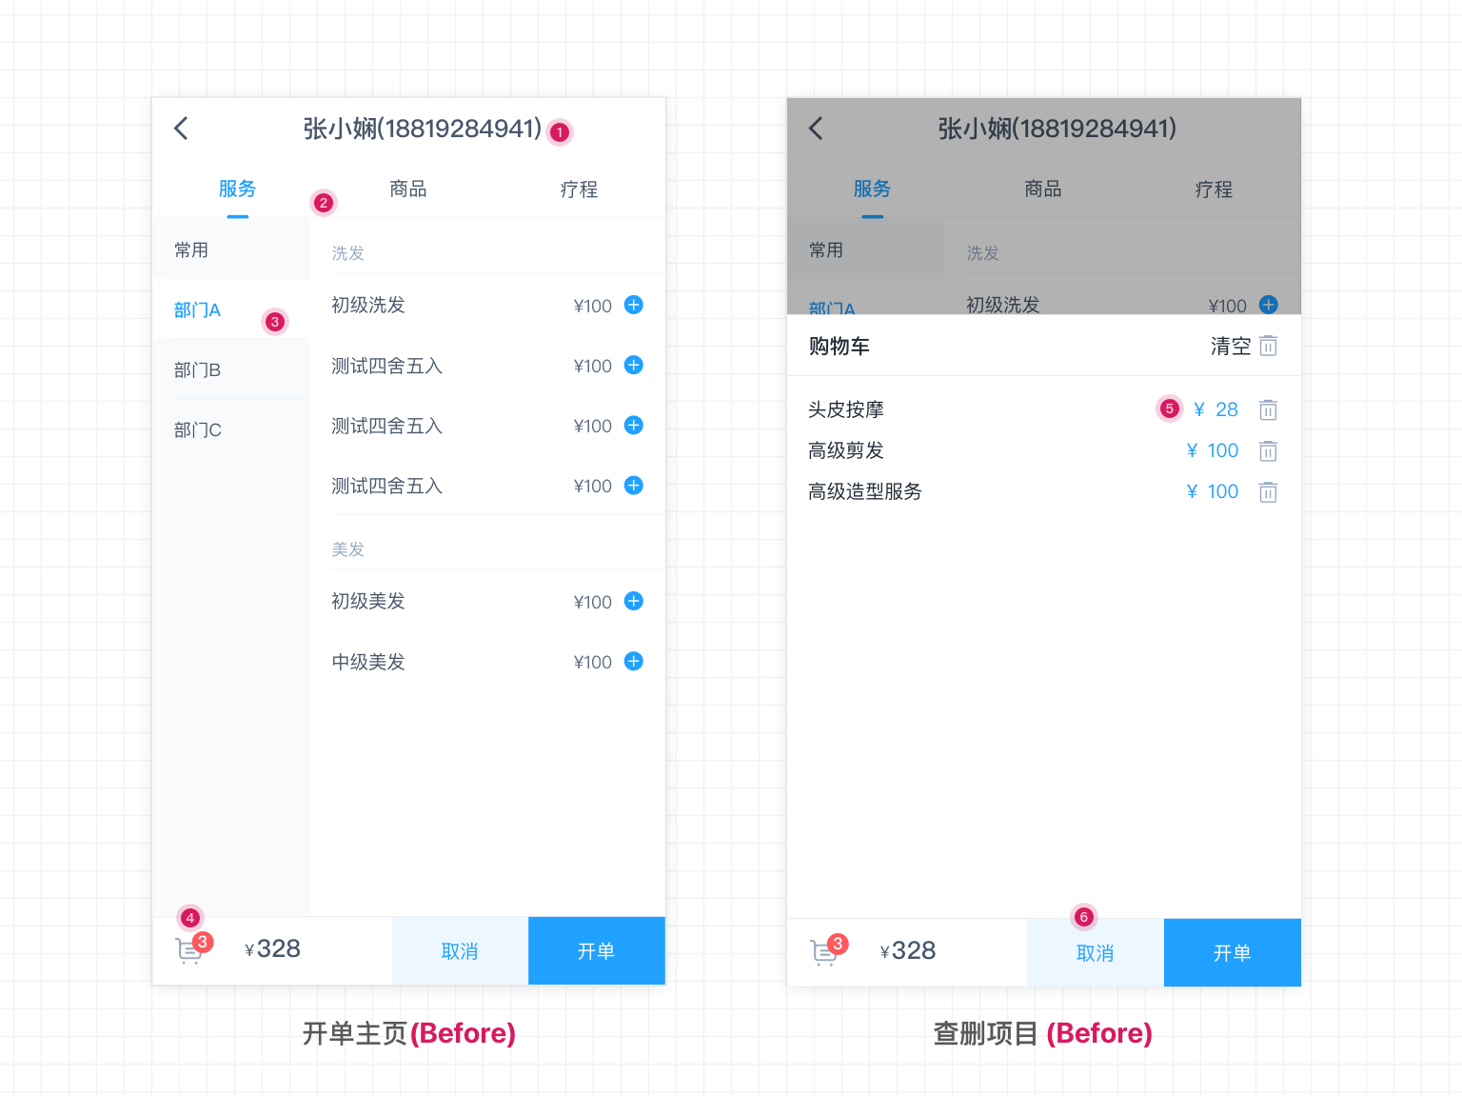Click ¥100 price of 中级美发
Image resolution: width=1462 pixels, height=1096 pixels.
coord(593,662)
